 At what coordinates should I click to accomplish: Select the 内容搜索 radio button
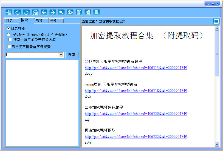coord(9,34)
